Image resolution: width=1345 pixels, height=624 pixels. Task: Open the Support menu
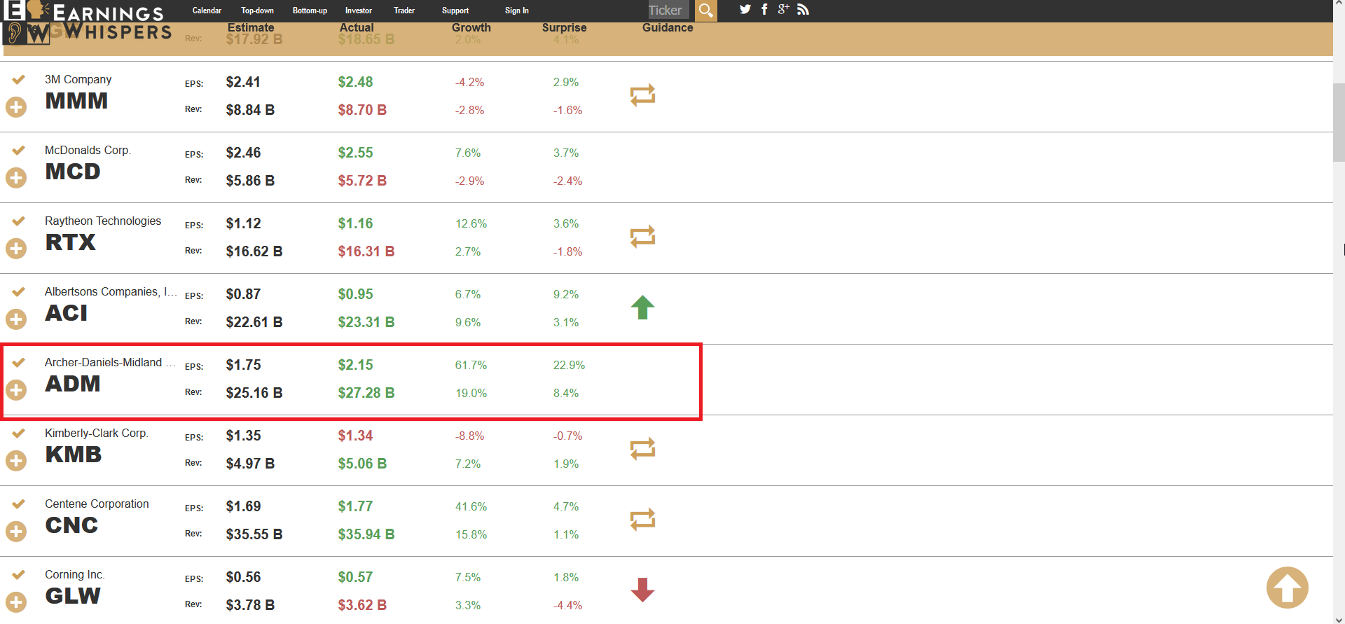[x=455, y=11]
